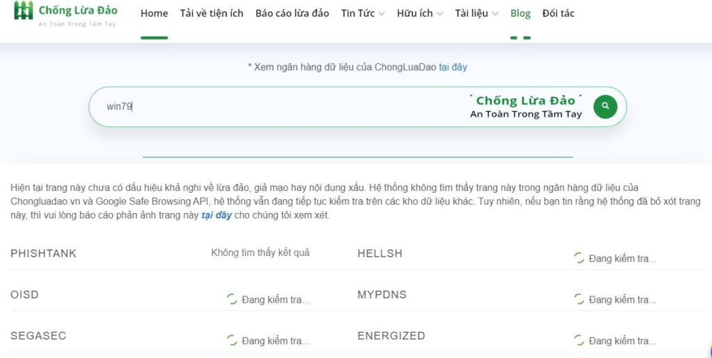Screen dimensions: 712x358
Task: Click the ENERGIZED loading spinner icon
Action: pos(578,340)
